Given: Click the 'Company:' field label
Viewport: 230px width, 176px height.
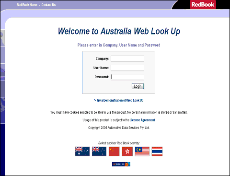Looking at the screenshot, I should pyautogui.click(x=102, y=59).
